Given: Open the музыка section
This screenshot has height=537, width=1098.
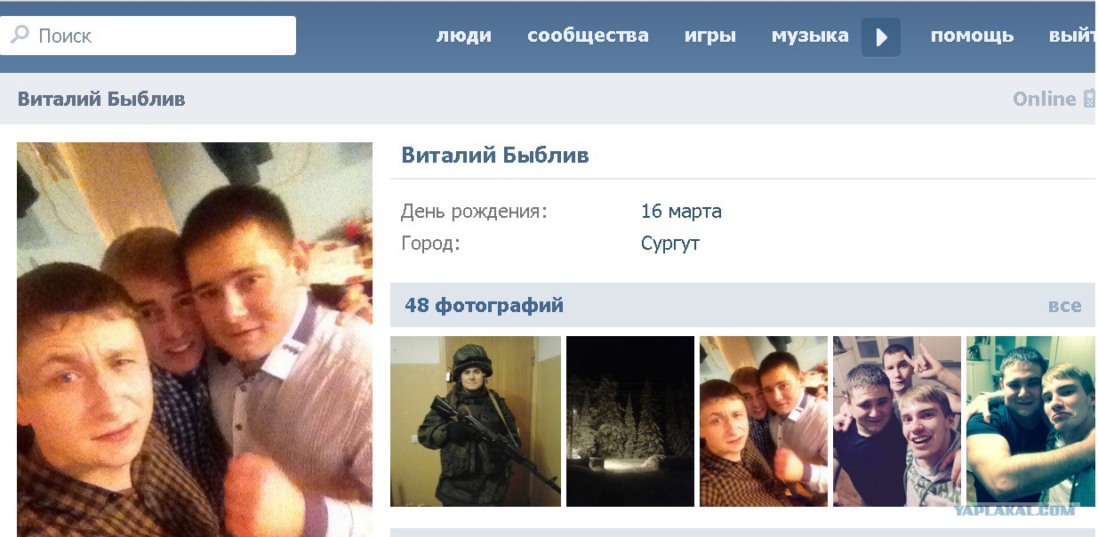Looking at the screenshot, I should (810, 36).
